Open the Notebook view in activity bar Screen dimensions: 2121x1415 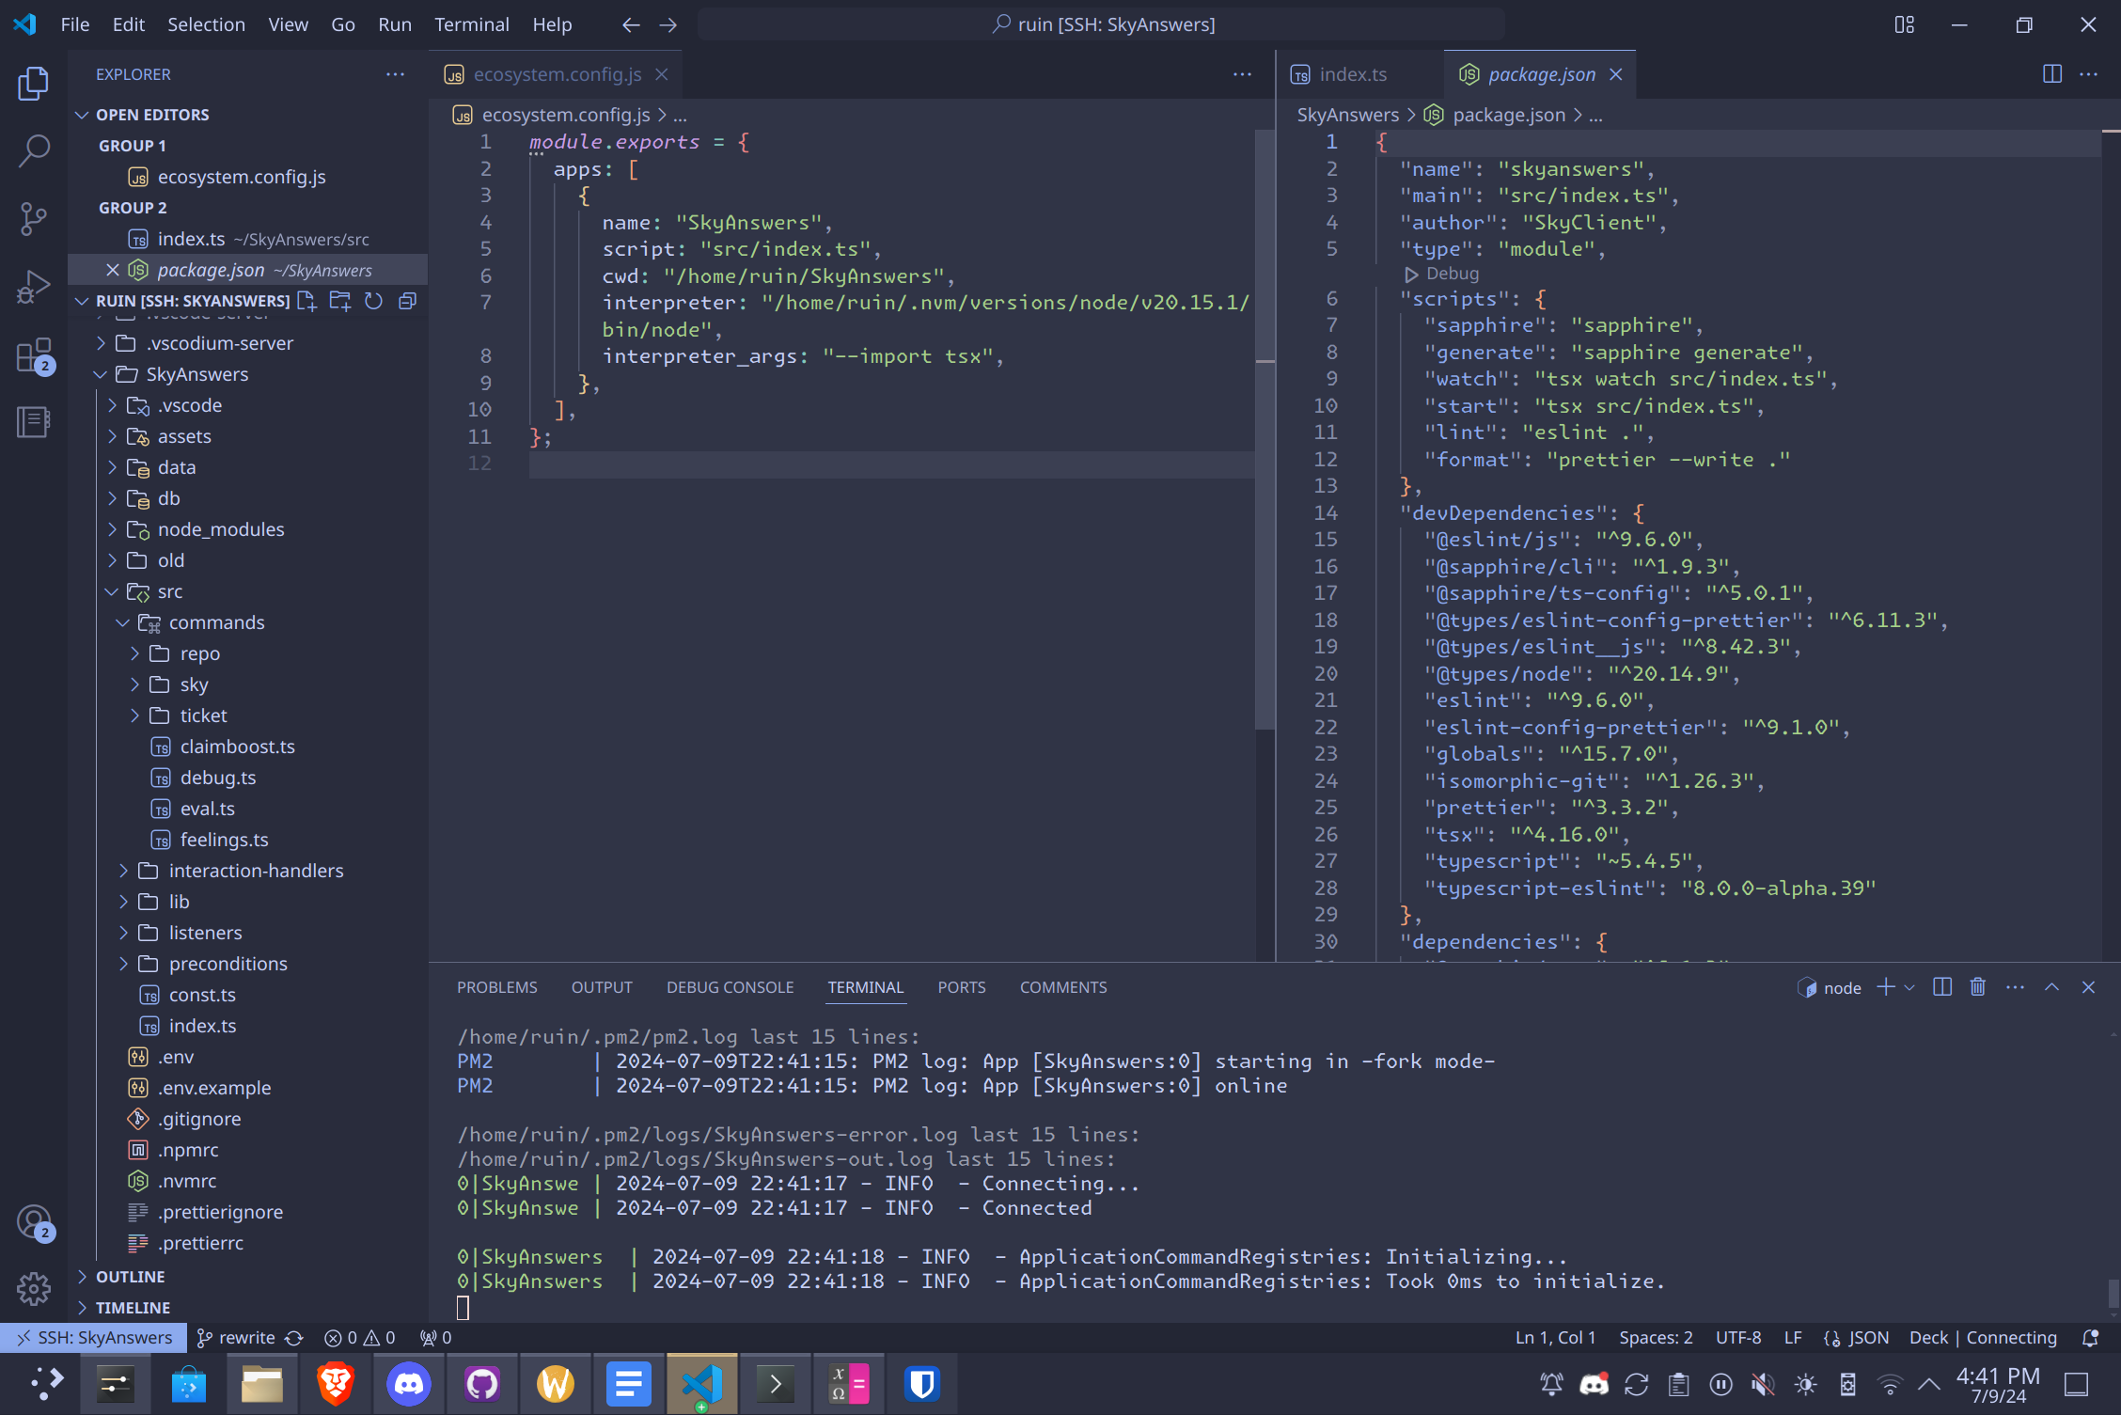[x=34, y=422]
